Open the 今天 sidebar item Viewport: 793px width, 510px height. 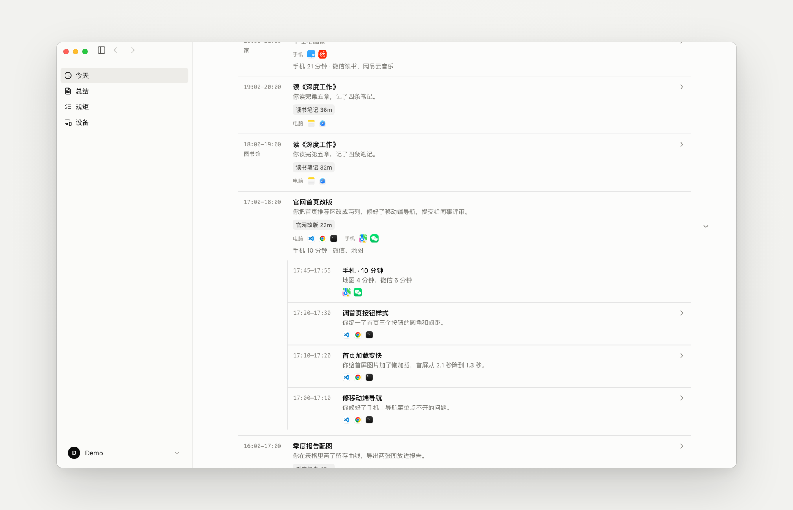124,76
